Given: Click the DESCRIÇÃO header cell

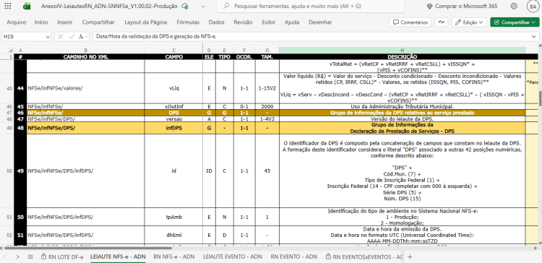Looking at the screenshot, I should click(x=402, y=56).
